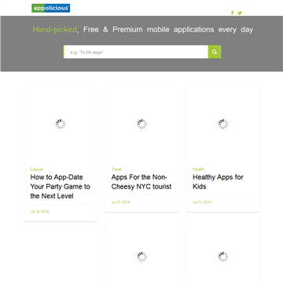Click the date Jul 15, 2019
The image size is (283, 283).
[x=120, y=202]
